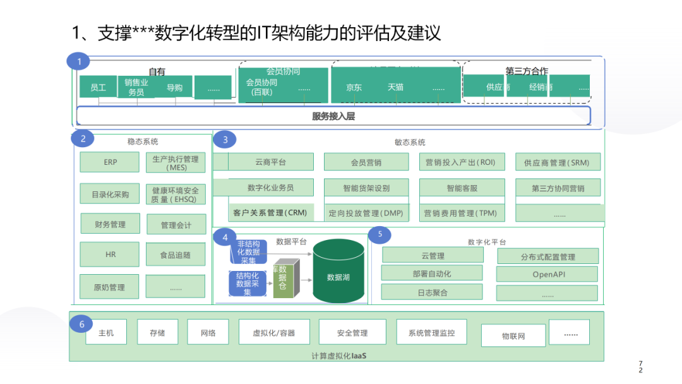Select the 云管理 box
The image size is (682, 384).
[433, 255]
